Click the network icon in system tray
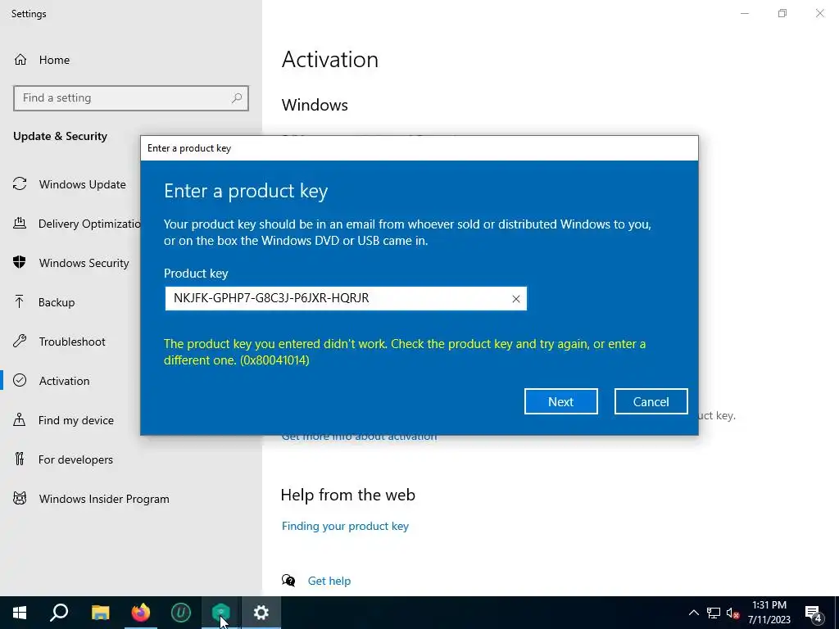 714,613
